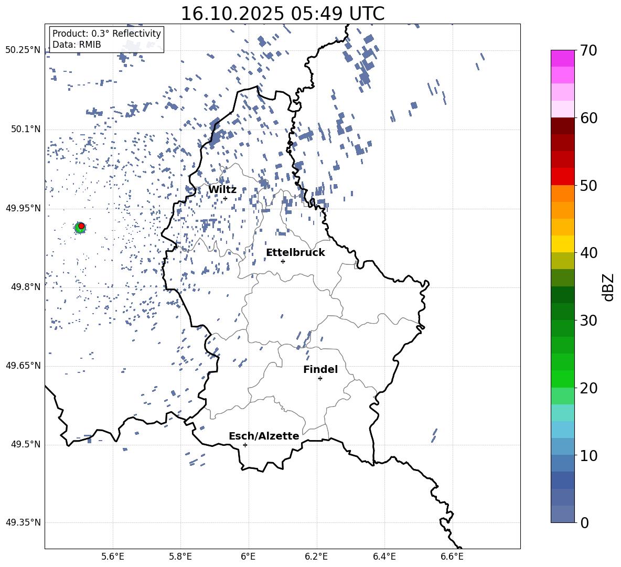Click the colorbar value 50
The image size is (621, 567).
coord(588,185)
